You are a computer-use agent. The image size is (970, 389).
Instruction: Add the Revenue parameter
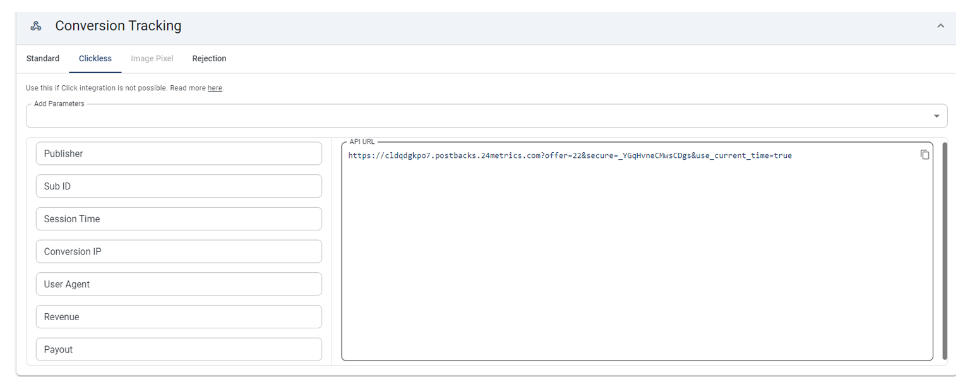pos(179,317)
